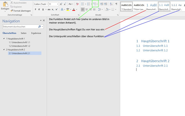Click the bullets list icon

point(83,4)
